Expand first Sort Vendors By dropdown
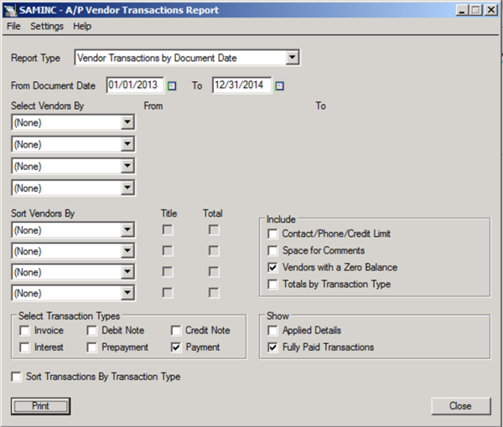The image size is (503, 427). pos(127,229)
